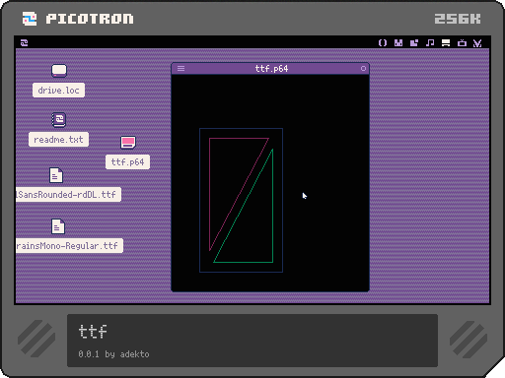The image size is (505, 378).
Task: Select the drive.loc drive icon
Action: click(x=59, y=70)
